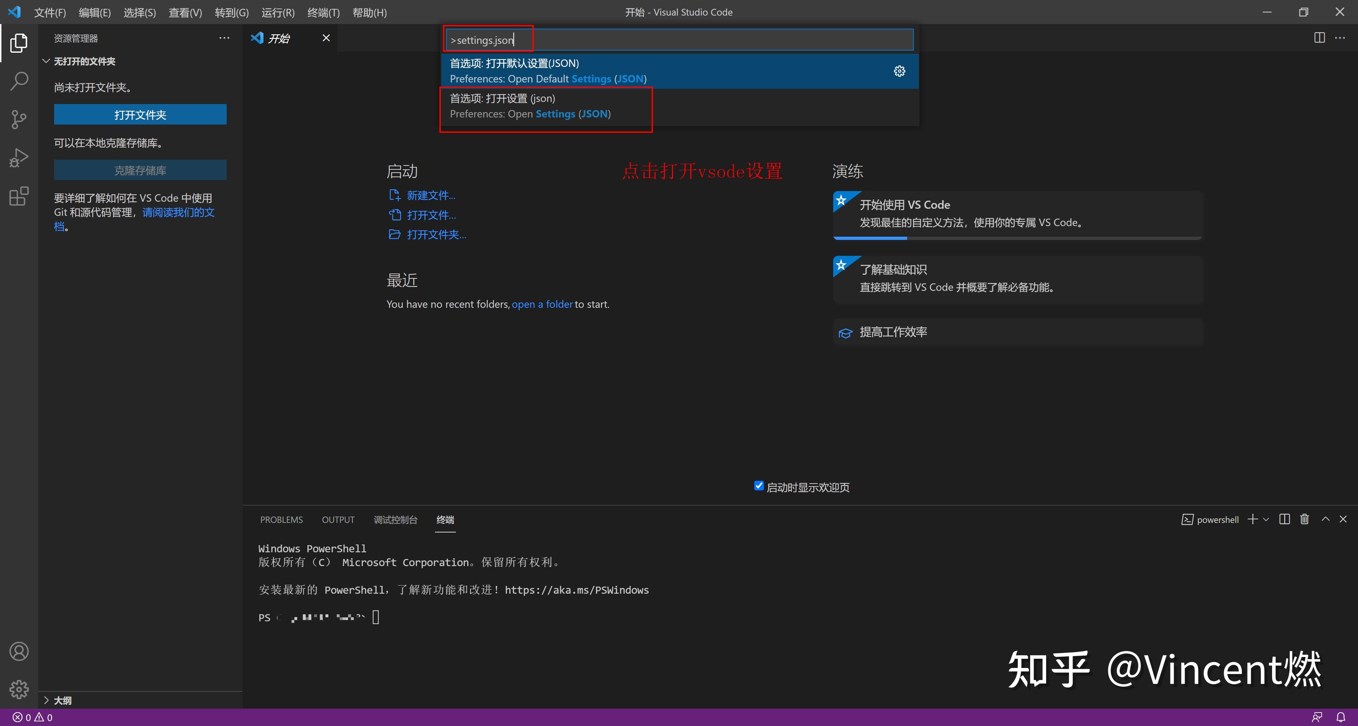
Task: Click the 打开文件夹 folder icon under 启动
Action: (394, 234)
